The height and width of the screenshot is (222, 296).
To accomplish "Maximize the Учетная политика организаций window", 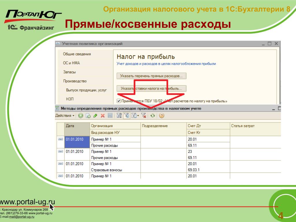I will point(270,44).
